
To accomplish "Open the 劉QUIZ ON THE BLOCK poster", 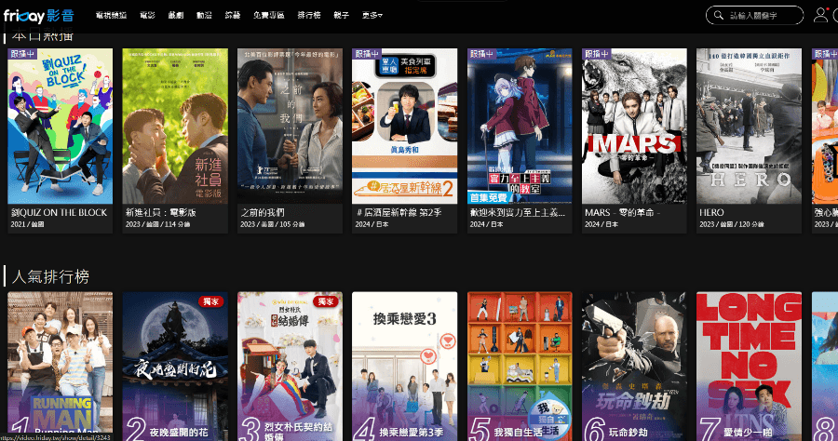I will pos(61,126).
